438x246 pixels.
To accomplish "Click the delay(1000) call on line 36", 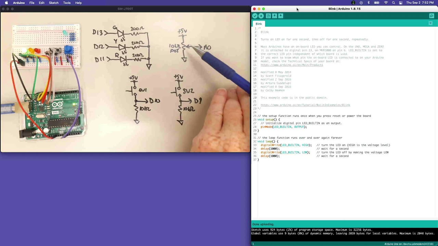I will coord(270,156).
